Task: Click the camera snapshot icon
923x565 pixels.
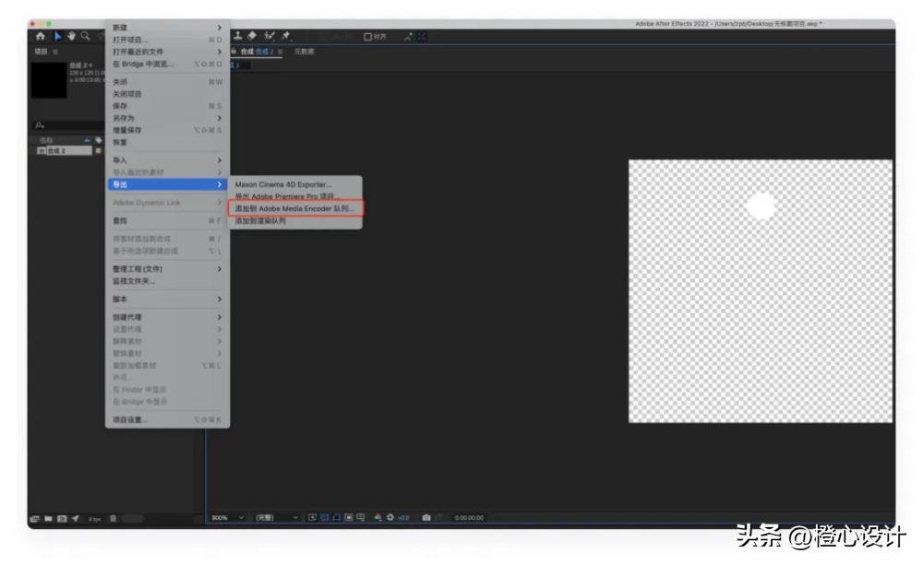Action: tap(426, 518)
